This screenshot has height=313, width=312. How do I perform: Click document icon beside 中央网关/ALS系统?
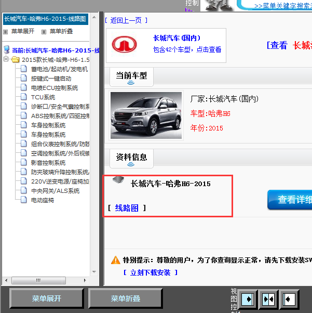pos(24,191)
